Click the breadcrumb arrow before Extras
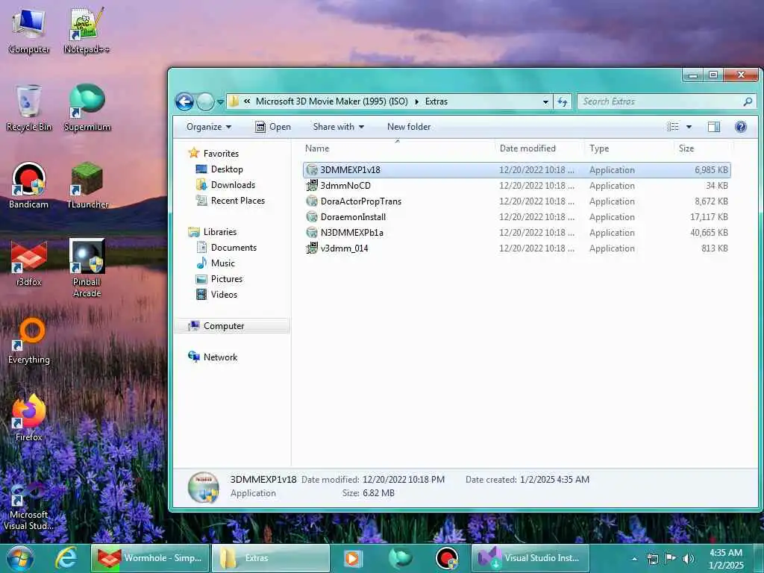Screen dimensions: 764x573 416,101
